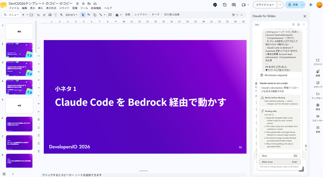
Task: Click the Deny button
Action: (280, 156)
